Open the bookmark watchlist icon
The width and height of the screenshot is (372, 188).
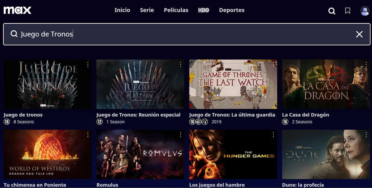pyautogui.click(x=347, y=10)
